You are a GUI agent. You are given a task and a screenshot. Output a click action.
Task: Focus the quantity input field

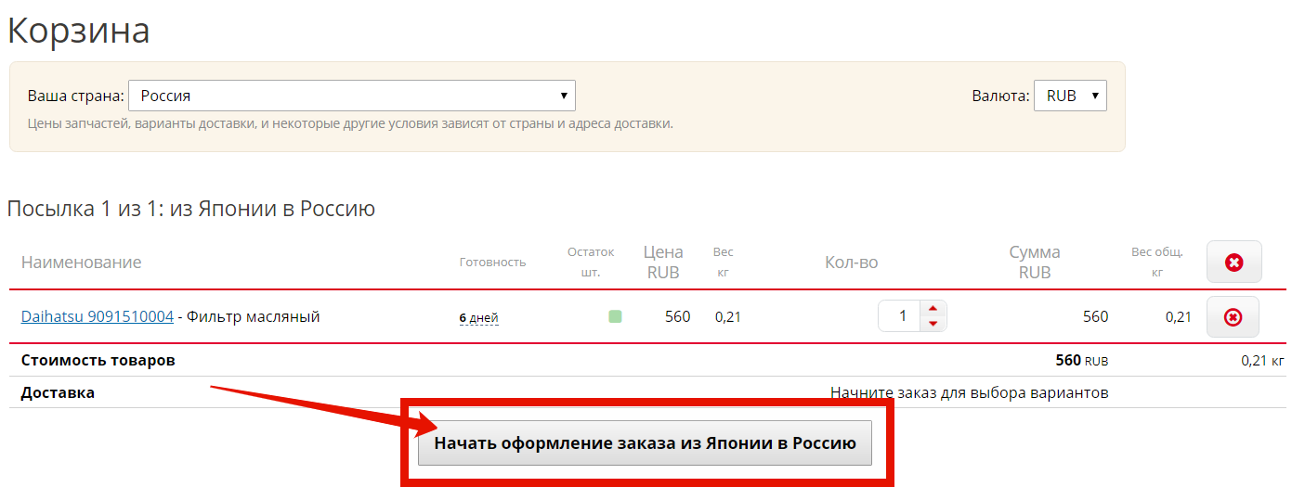(x=900, y=316)
